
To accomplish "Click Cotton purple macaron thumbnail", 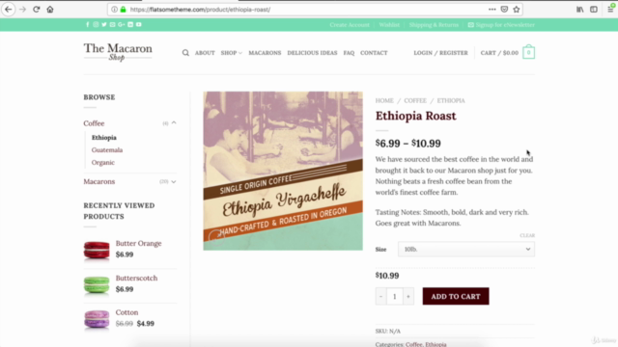I will click(97, 319).
